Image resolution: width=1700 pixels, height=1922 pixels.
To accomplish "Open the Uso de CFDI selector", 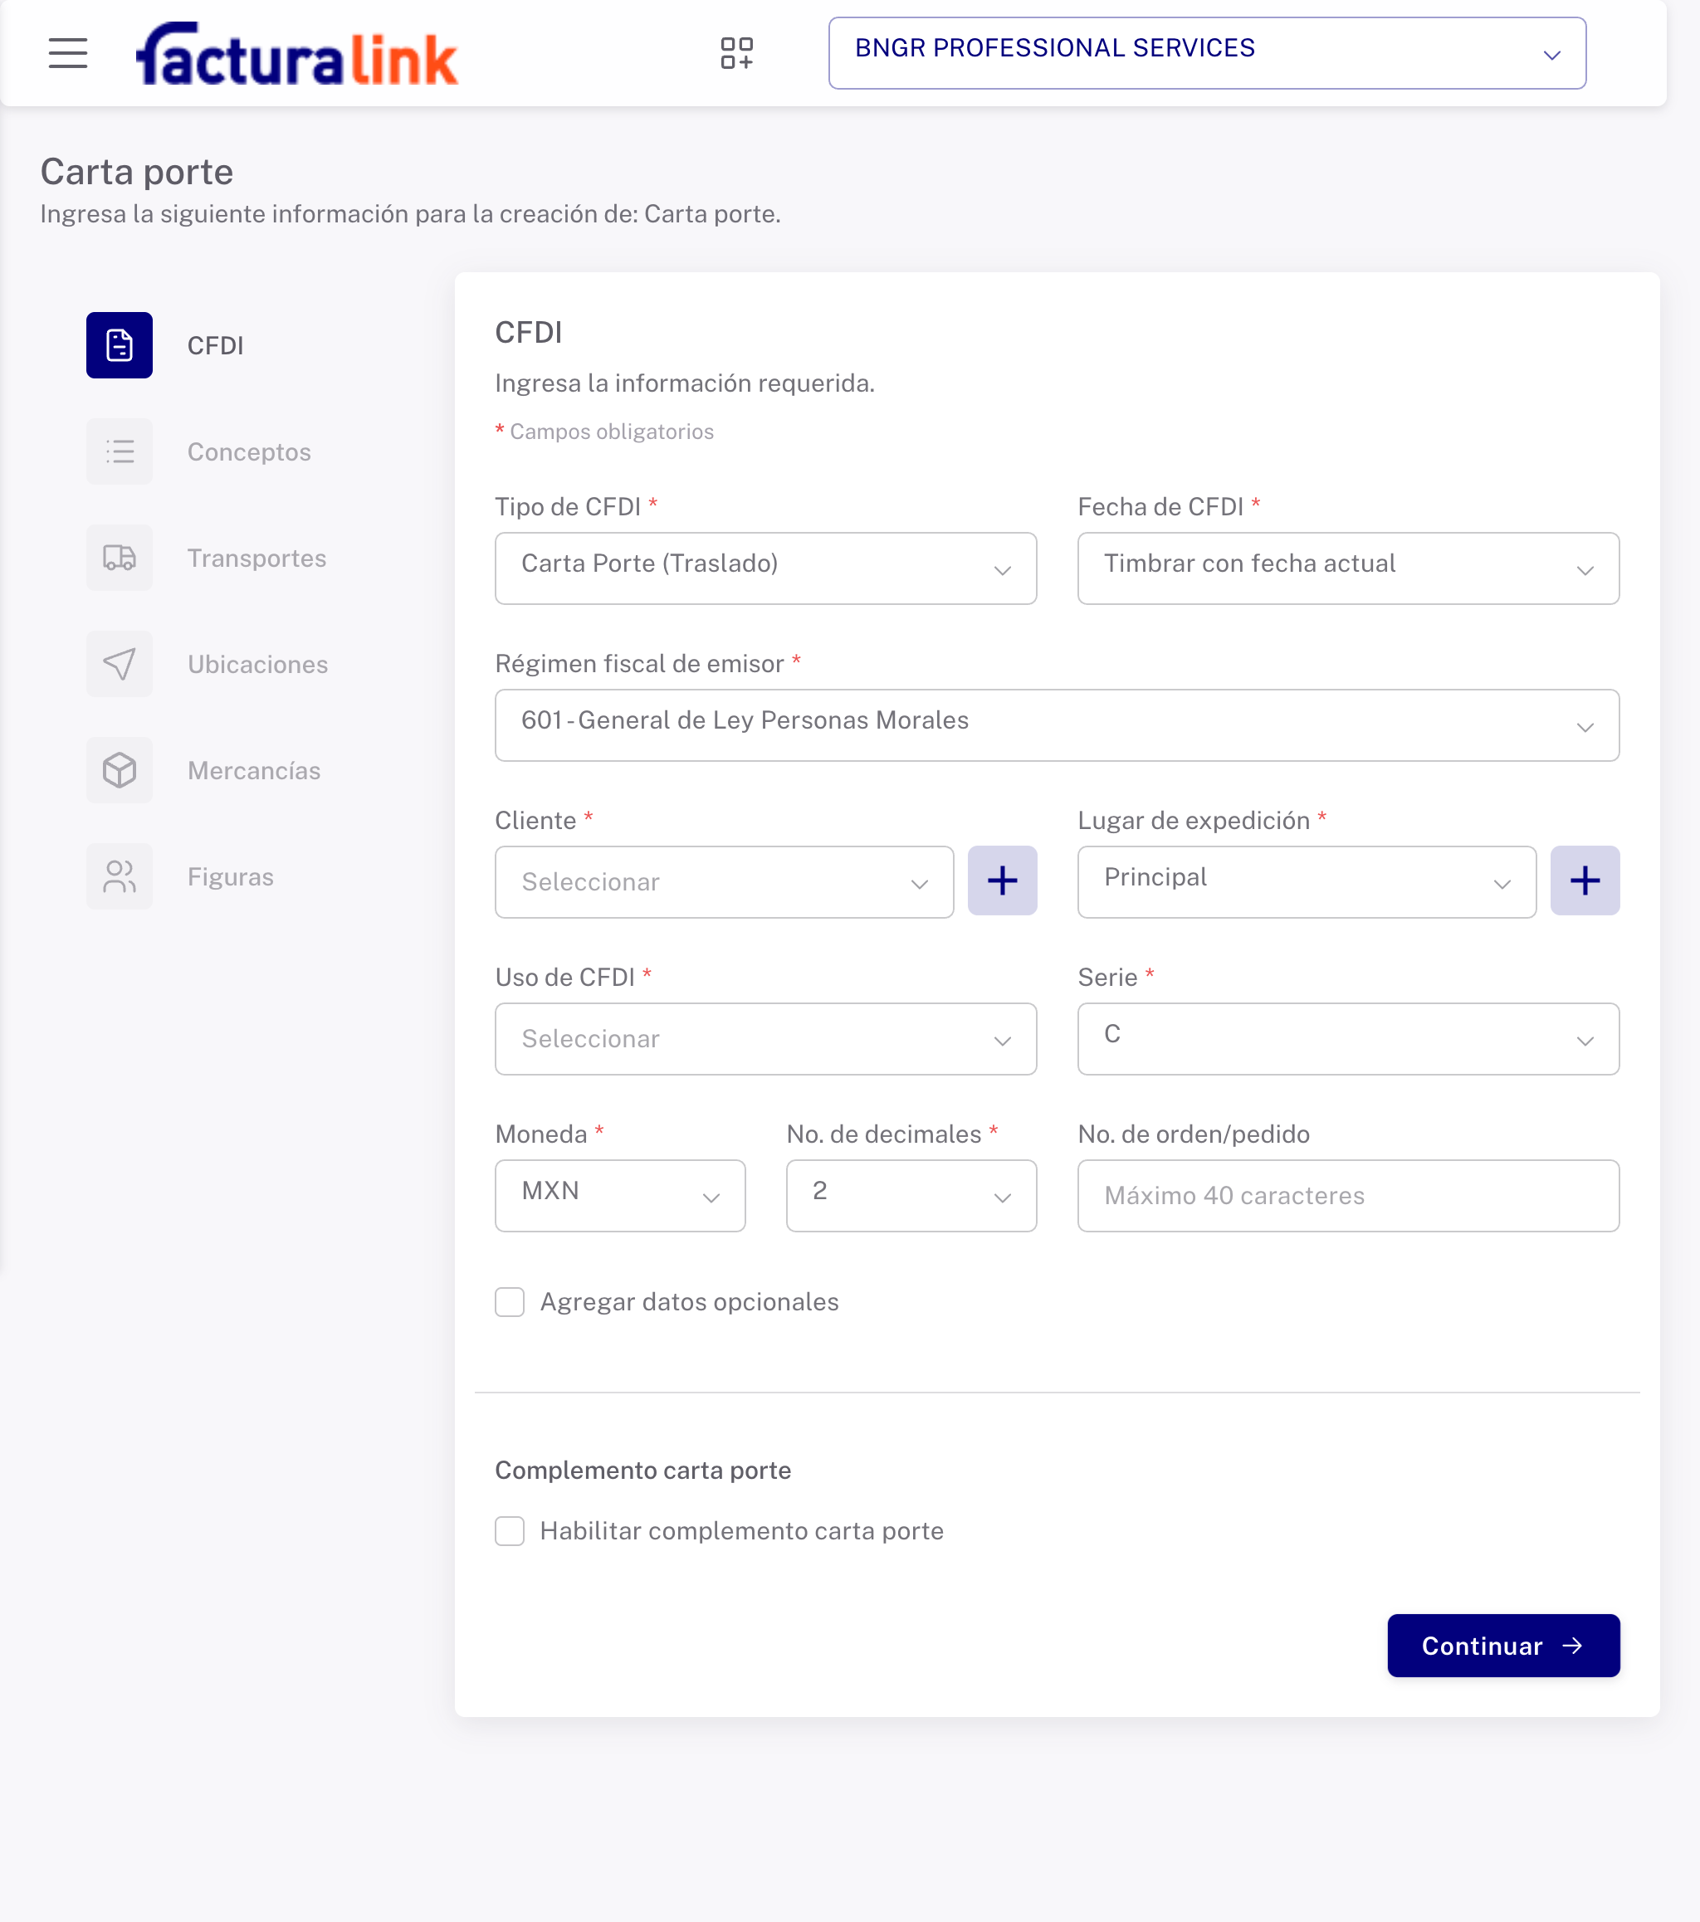I will (x=765, y=1039).
